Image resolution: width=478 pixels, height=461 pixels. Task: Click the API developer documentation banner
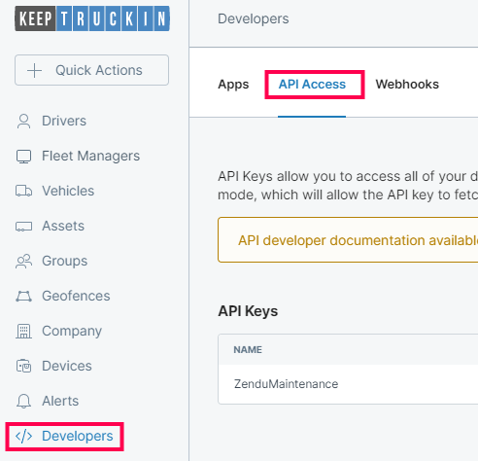tap(348, 240)
